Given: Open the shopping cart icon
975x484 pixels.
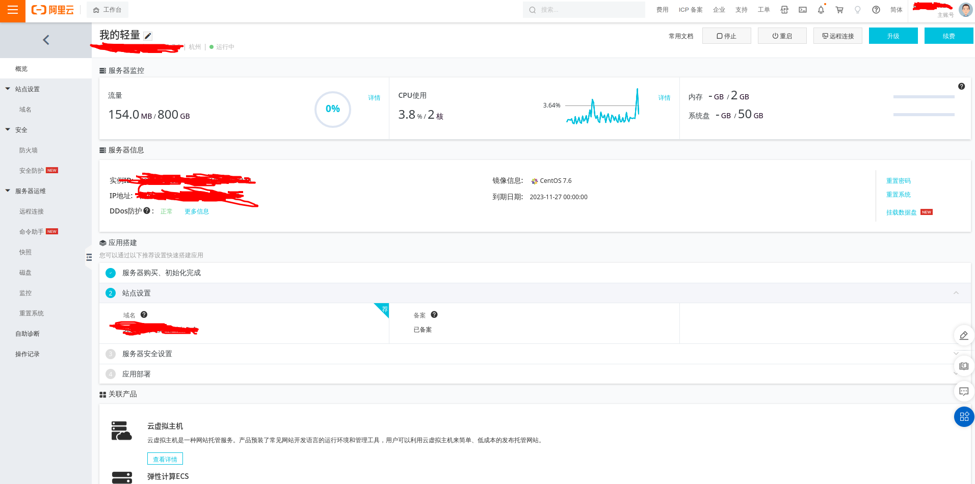Looking at the screenshot, I should (839, 10).
